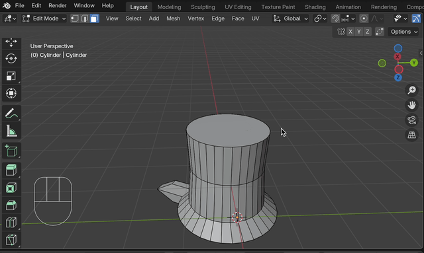This screenshot has width=424, height=253.
Task: Toggle gizmo display button
Action: click(416, 18)
